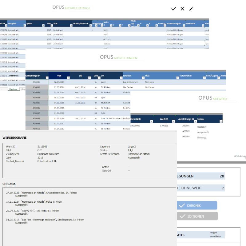Click the 1708191 Werk ID cell

pos(164,126)
